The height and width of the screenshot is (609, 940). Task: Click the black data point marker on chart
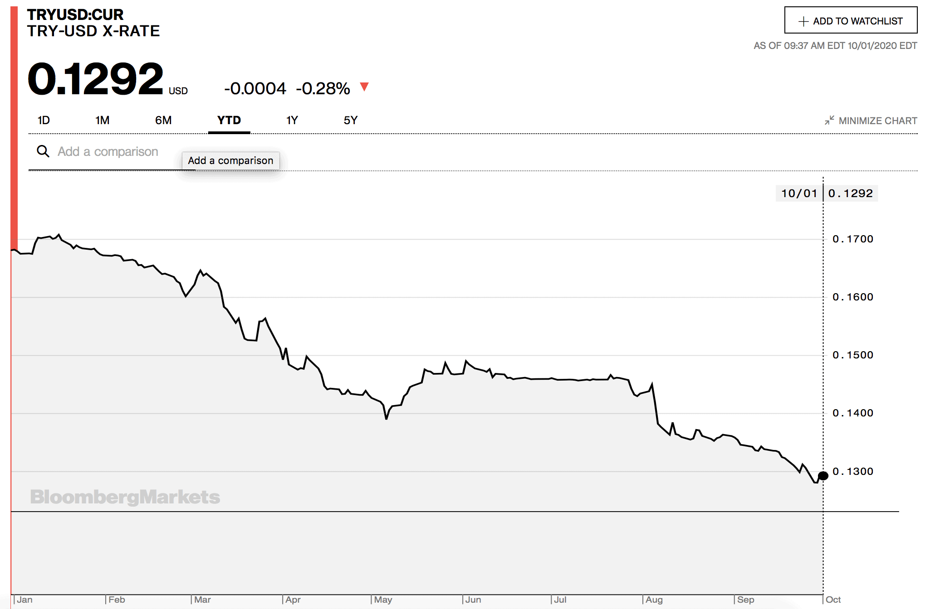click(x=823, y=476)
